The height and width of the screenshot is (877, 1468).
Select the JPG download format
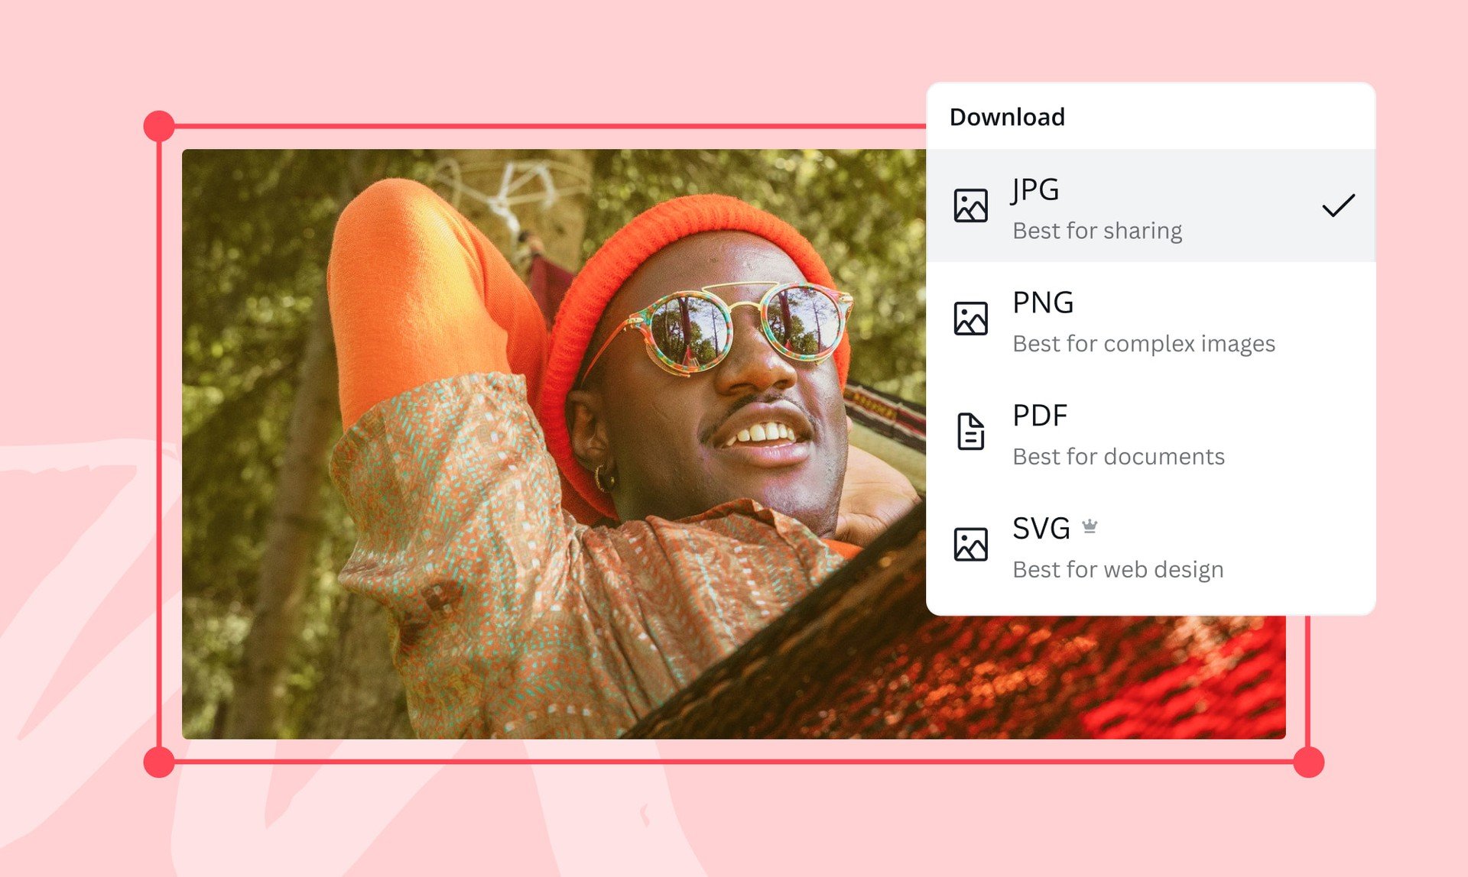tap(1036, 189)
